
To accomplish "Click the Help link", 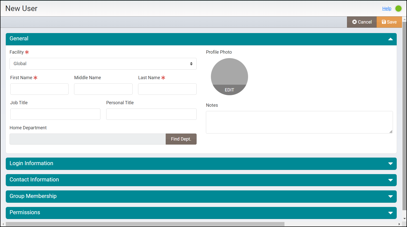I will click(x=387, y=8).
